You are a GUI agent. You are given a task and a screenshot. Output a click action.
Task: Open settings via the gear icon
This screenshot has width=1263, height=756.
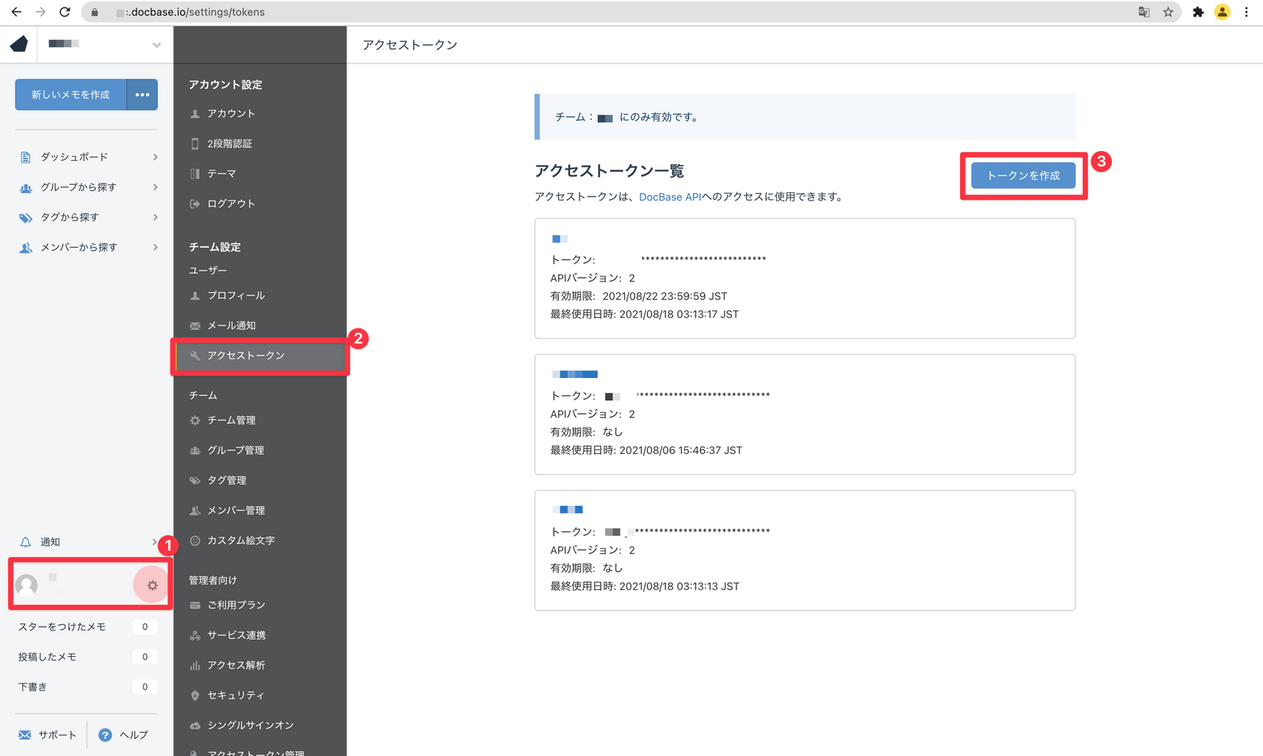[x=152, y=585]
